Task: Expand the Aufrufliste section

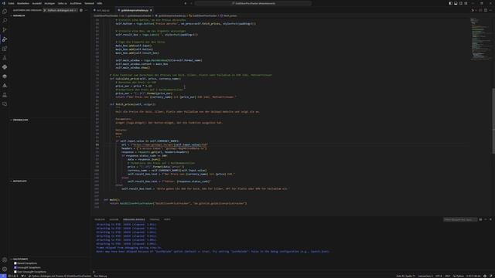Action: [19, 181]
